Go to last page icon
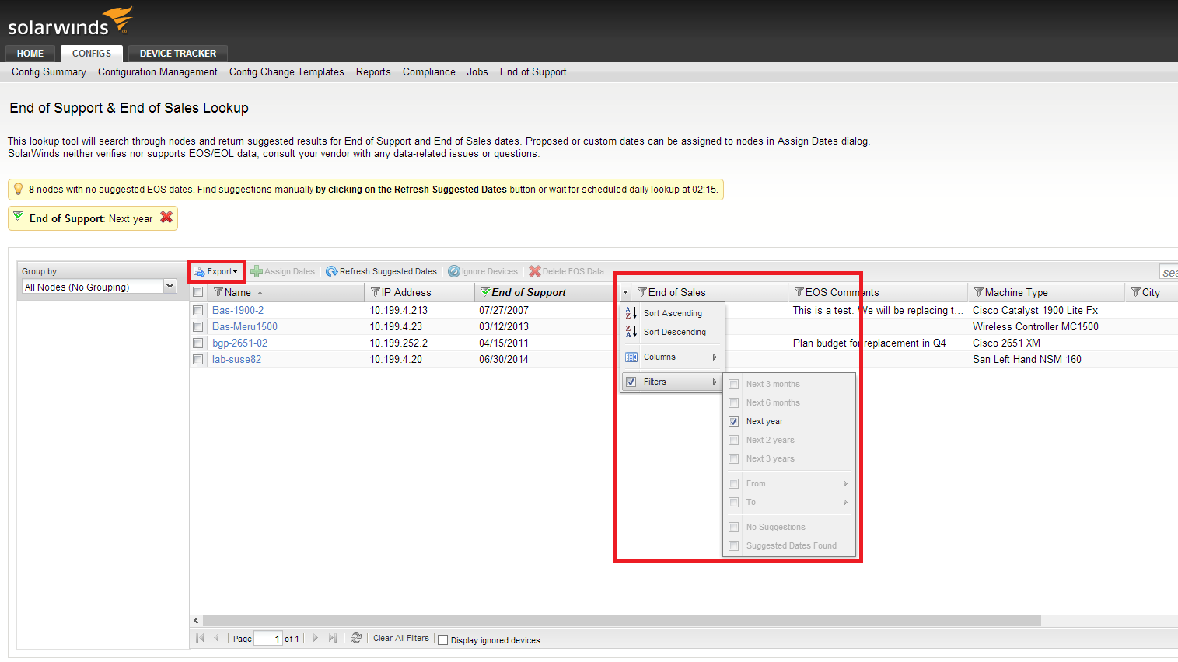1178x662 pixels. click(x=333, y=638)
